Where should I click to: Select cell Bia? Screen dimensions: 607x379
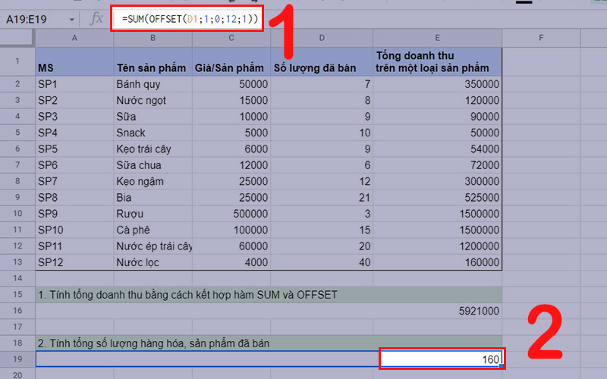tap(153, 198)
